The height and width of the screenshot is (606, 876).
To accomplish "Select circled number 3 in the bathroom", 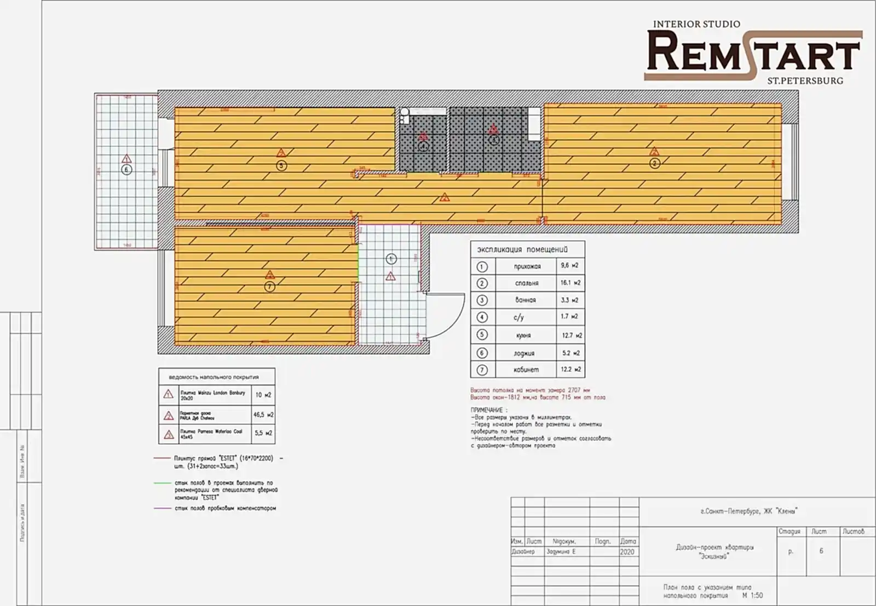I will (494, 139).
